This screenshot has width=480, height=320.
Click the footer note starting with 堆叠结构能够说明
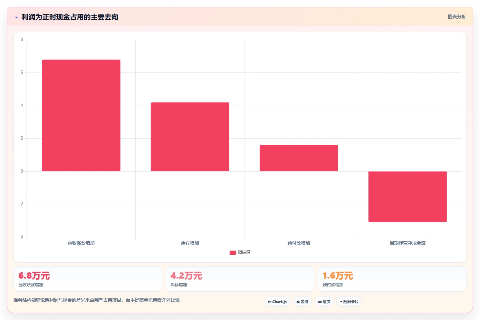(98, 300)
